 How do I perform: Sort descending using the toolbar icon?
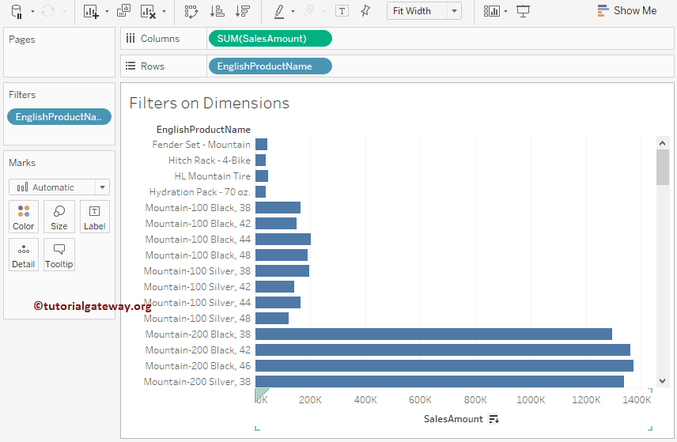pos(243,11)
